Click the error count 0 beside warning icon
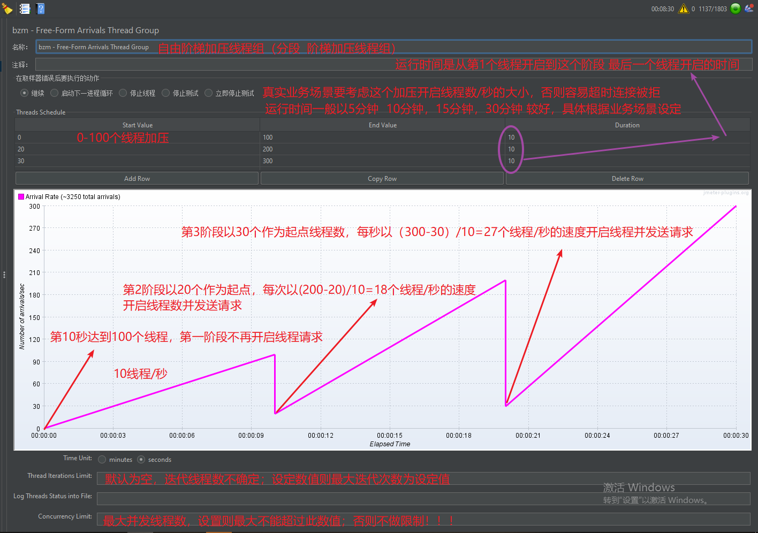The width and height of the screenshot is (758, 533). (693, 9)
